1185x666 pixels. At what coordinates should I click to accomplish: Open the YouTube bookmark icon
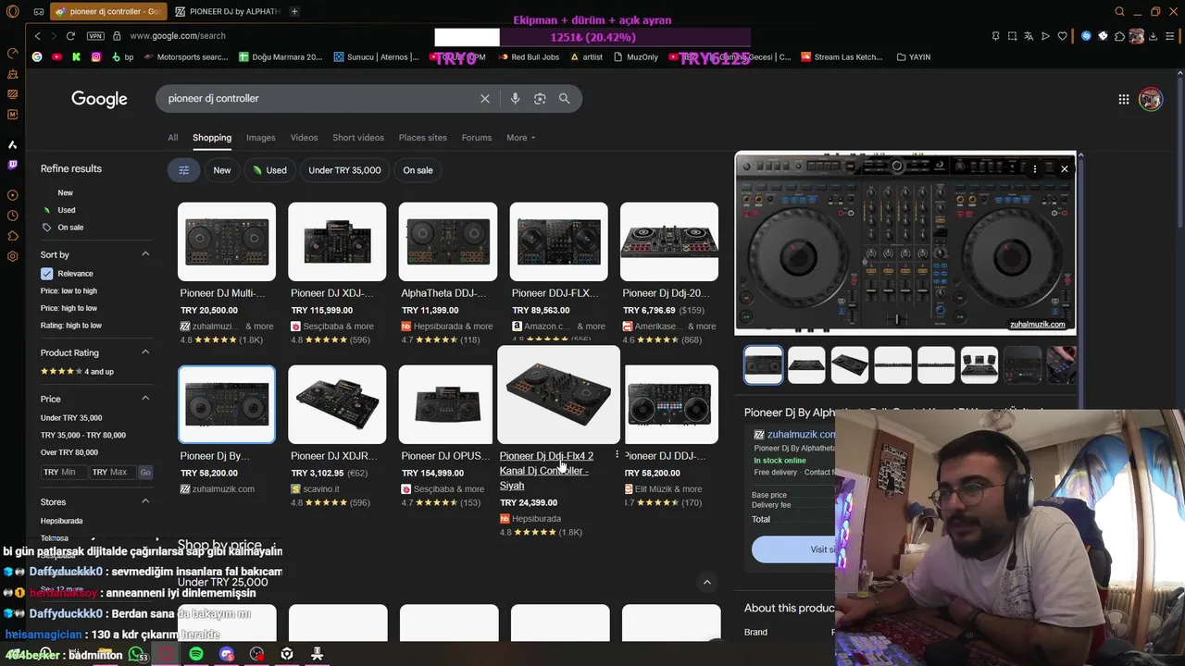pyautogui.click(x=56, y=56)
